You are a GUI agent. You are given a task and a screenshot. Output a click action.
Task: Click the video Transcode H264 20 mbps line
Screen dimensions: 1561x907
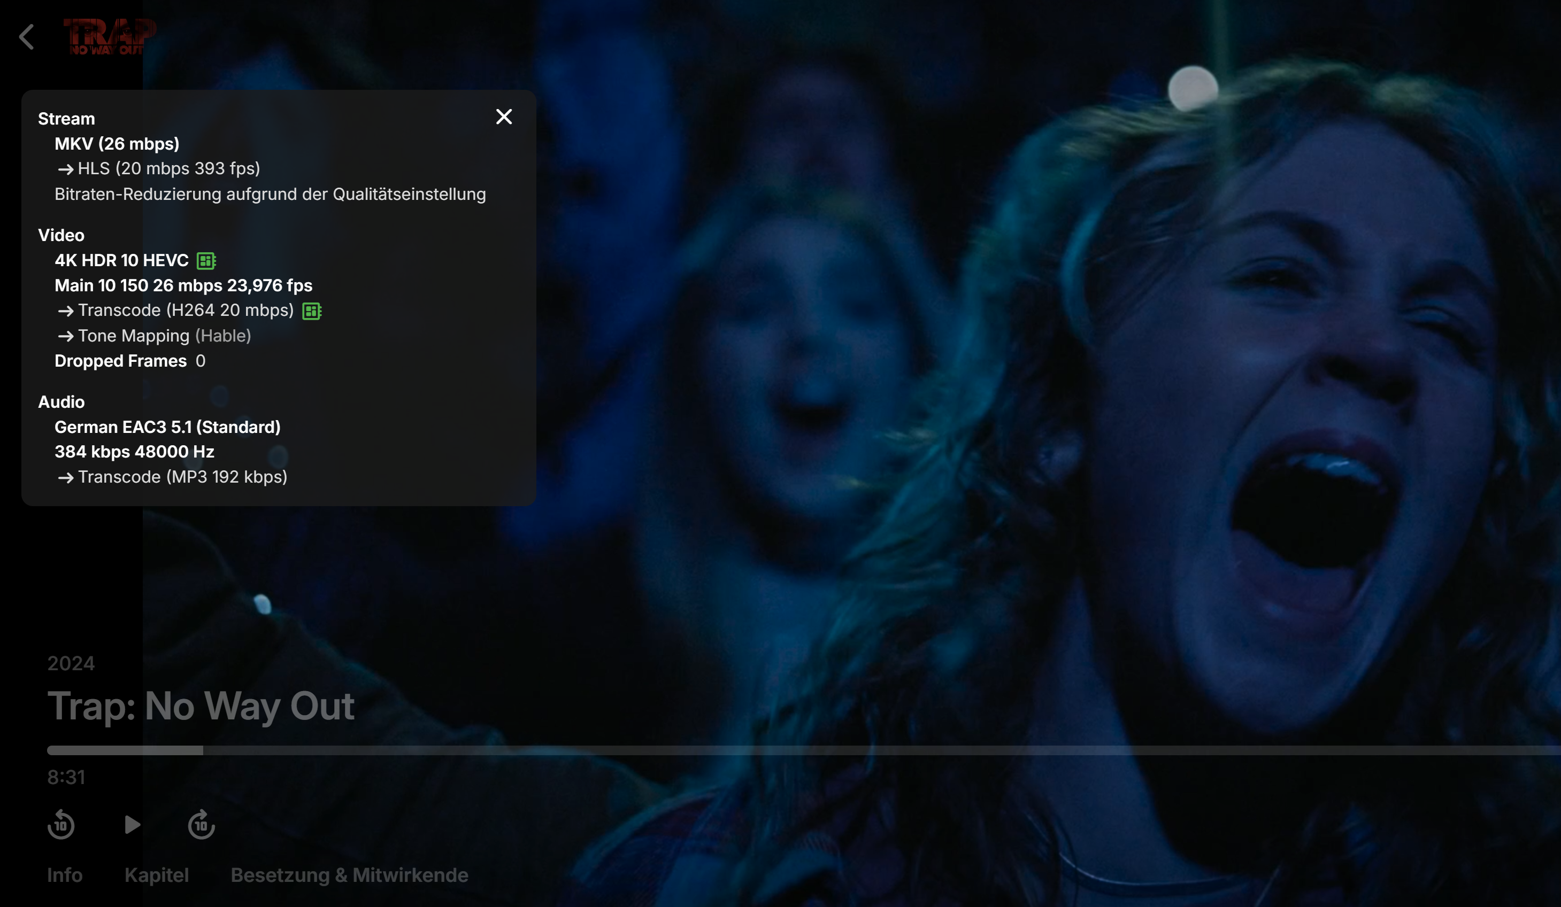tap(185, 310)
